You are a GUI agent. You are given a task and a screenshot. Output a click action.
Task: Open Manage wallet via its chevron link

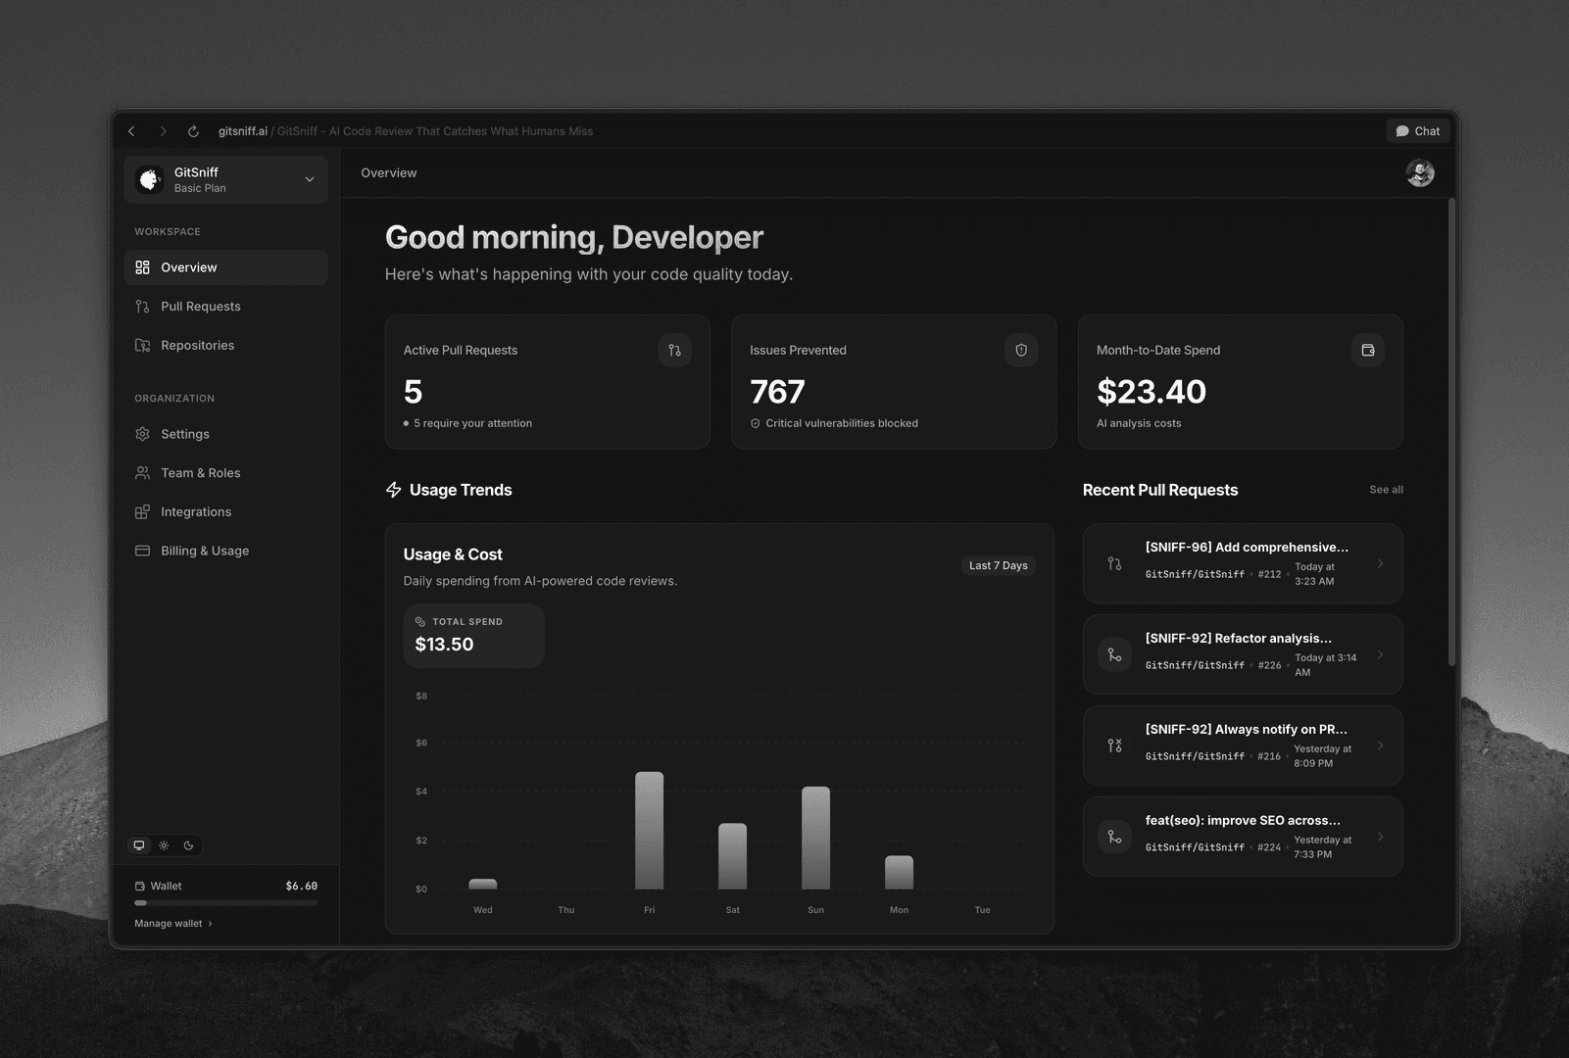(210, 923)
